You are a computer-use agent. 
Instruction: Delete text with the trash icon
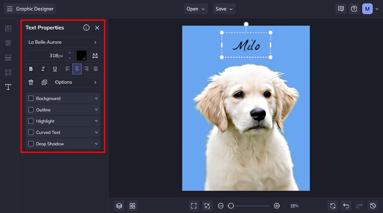click(31, 82)
